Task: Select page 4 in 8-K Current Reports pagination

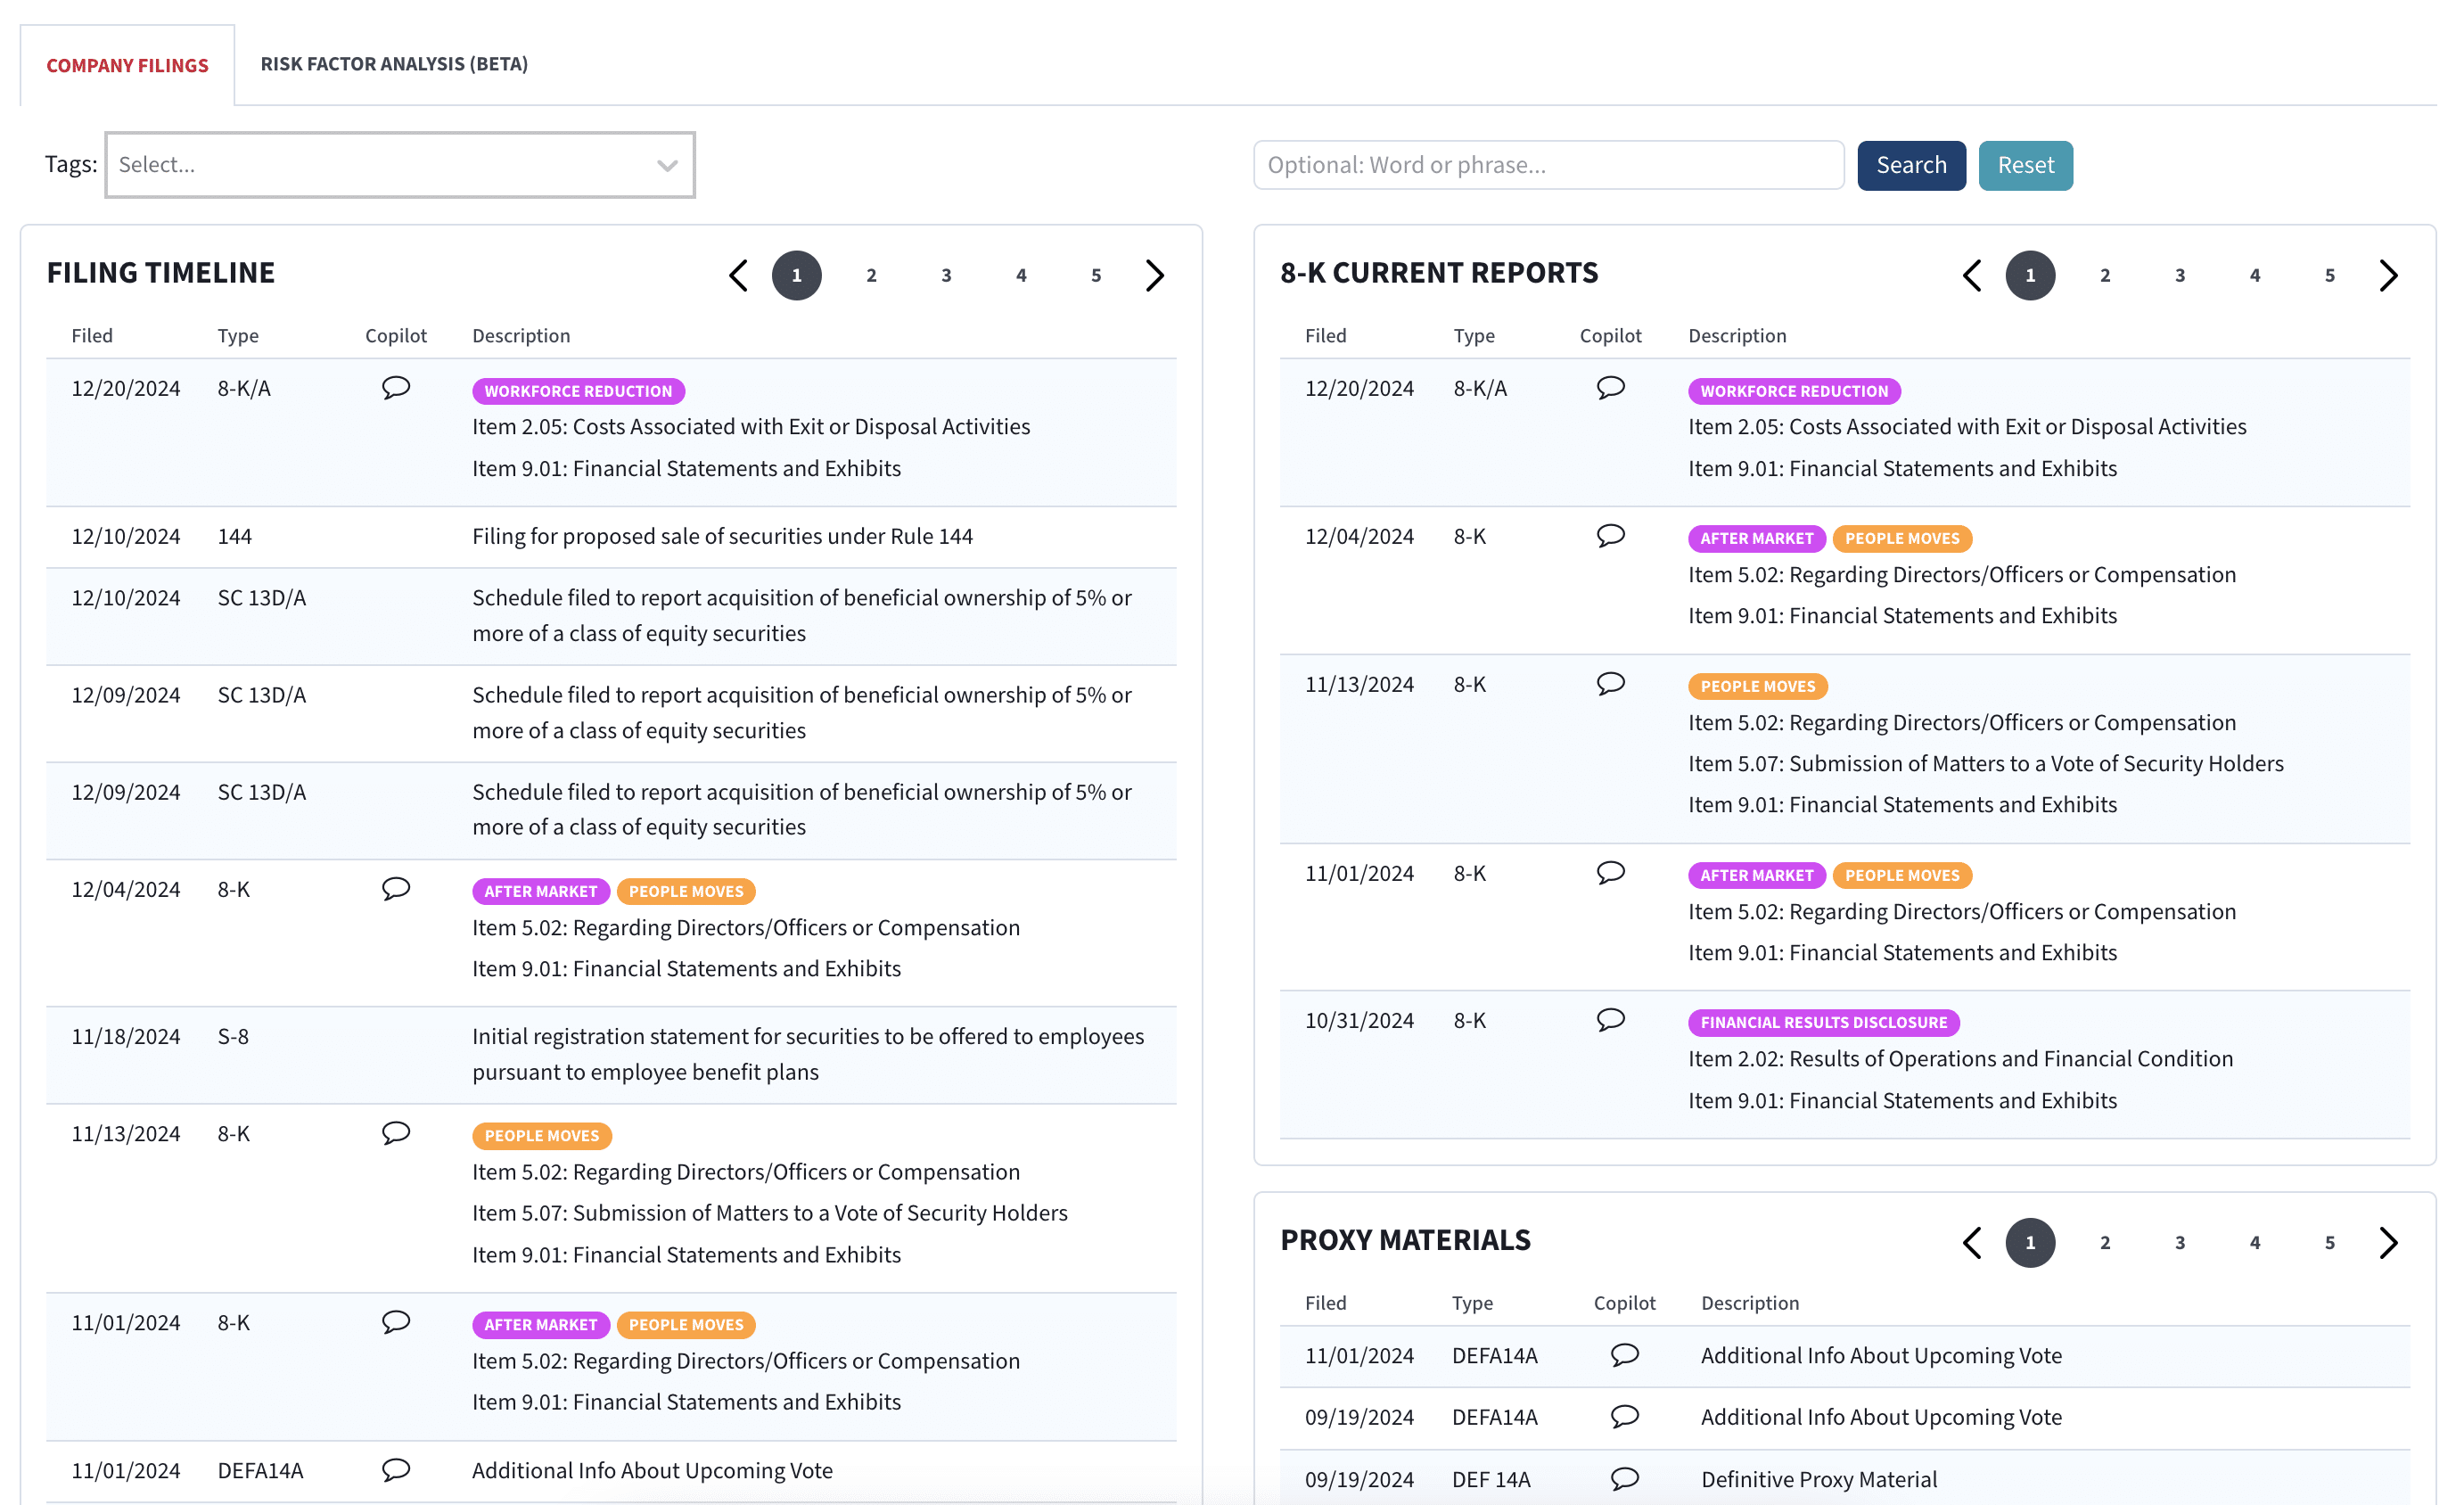Action: click(2255, 275)
